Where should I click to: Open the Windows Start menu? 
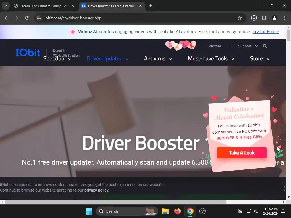tap(89, 211)
